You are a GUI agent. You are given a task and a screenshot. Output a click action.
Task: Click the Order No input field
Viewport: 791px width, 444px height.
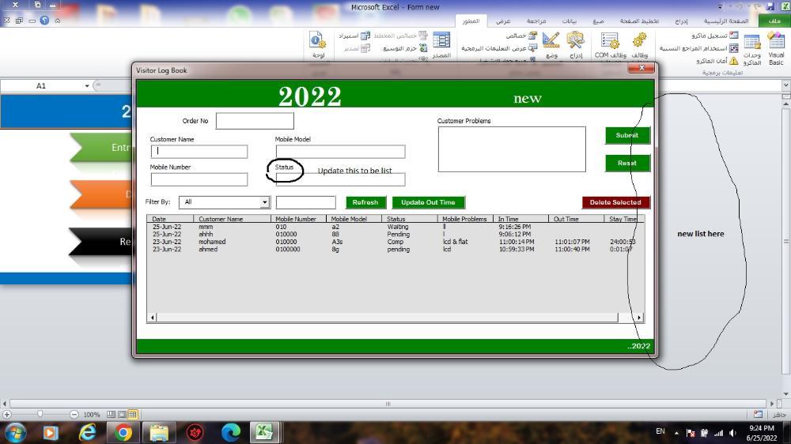(x=255, y=121)
